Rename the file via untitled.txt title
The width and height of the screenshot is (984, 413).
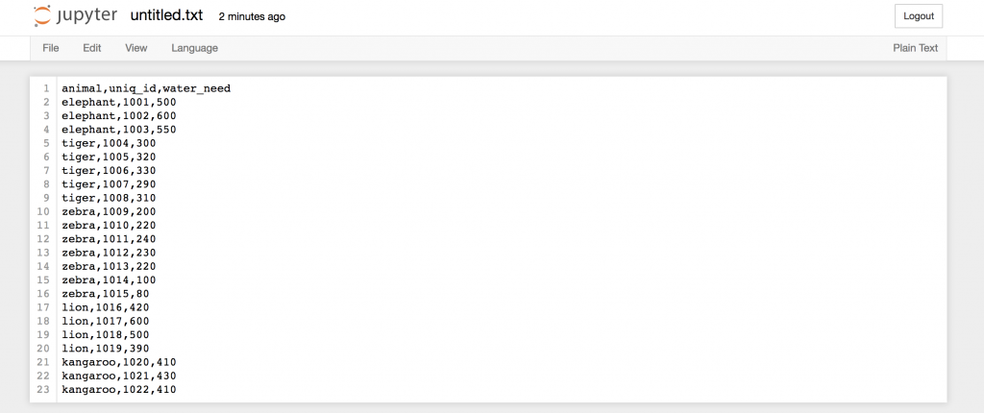165,16
